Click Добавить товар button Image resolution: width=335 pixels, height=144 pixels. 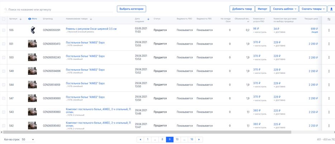(242, 9)
